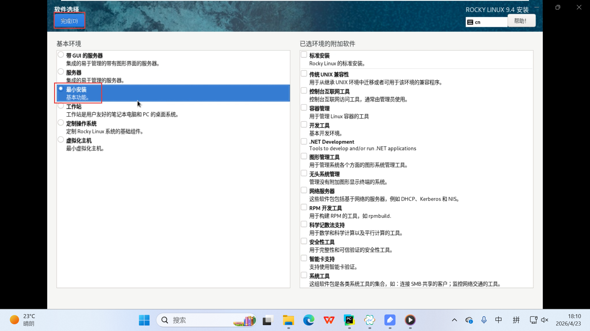
Task: Click the microphone tray icon
Action: [x=484, y=320]
